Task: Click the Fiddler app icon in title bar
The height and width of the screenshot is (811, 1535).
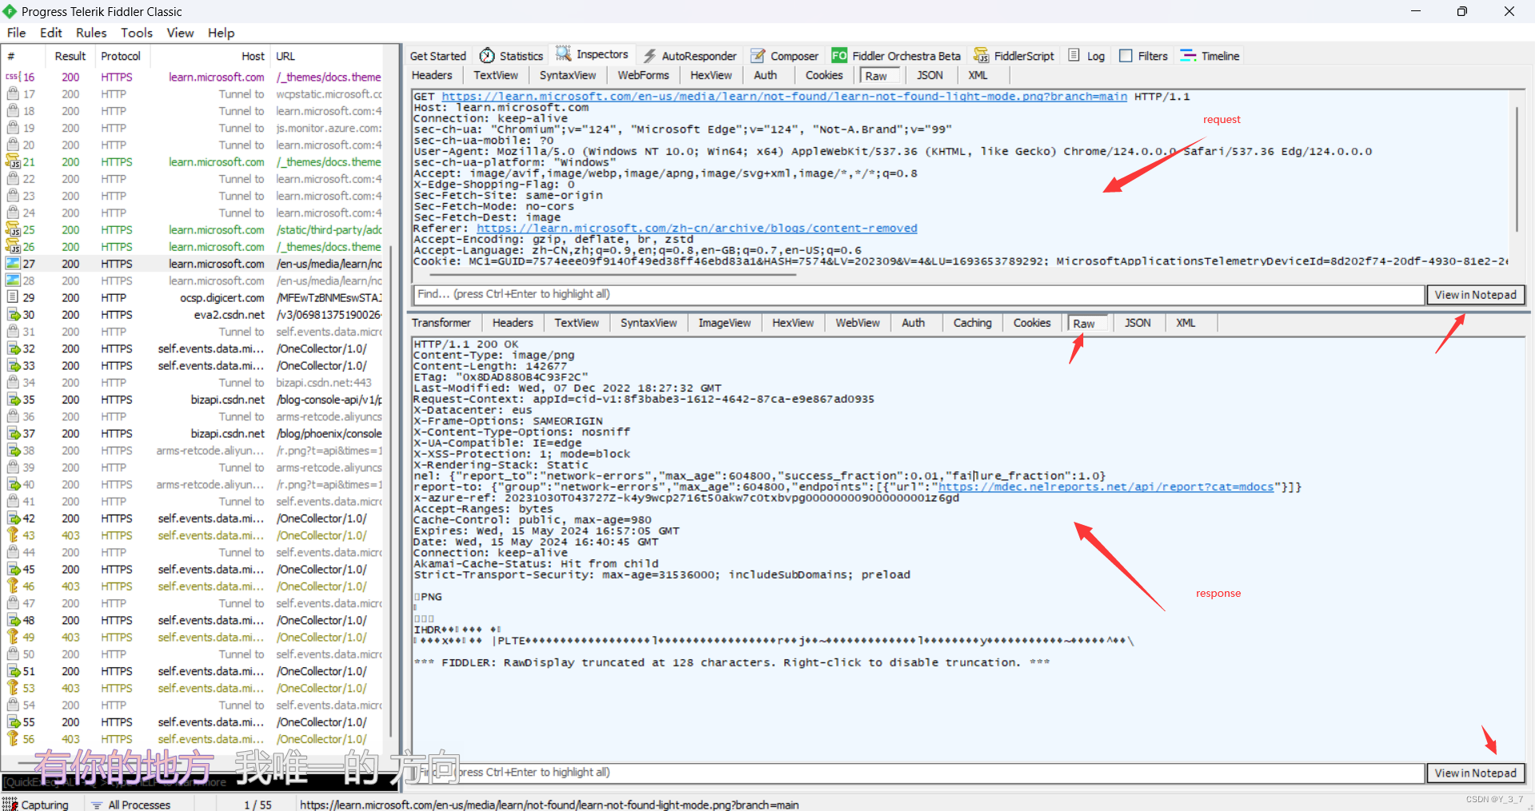Action: tap(10, 11)
